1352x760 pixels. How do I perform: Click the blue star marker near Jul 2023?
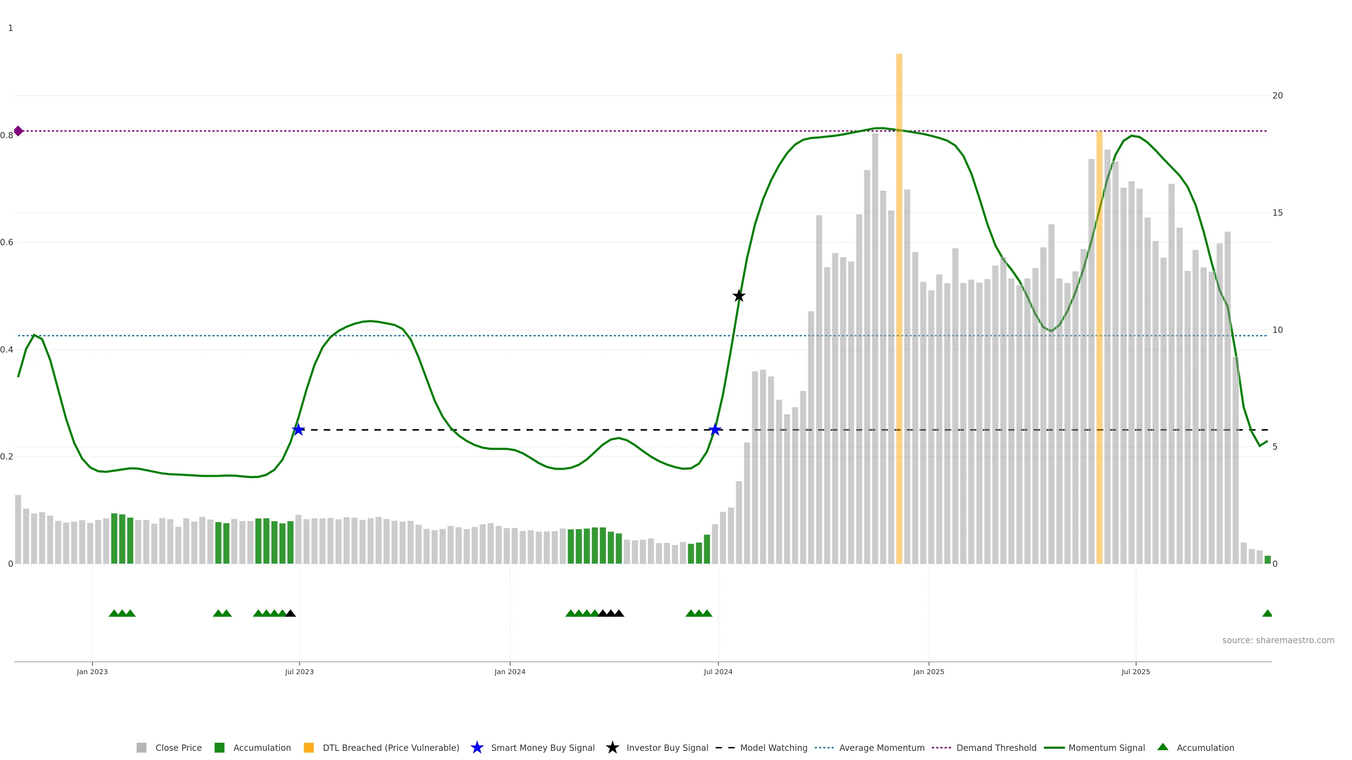tap(298, 430)
